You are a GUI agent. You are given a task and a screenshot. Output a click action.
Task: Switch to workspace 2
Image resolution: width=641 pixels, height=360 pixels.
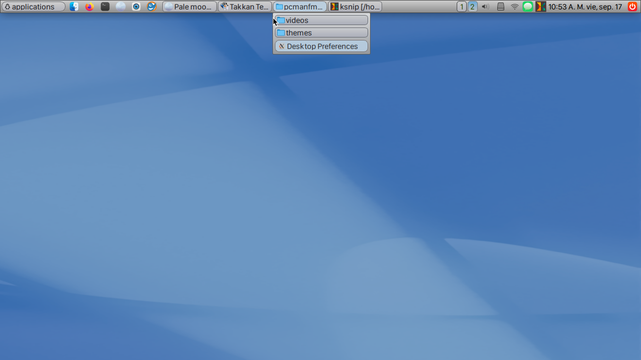click(x=473, y=6)
